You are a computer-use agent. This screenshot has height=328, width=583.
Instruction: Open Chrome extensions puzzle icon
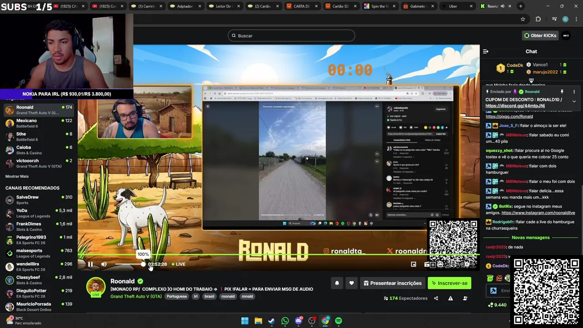point(538,19)
